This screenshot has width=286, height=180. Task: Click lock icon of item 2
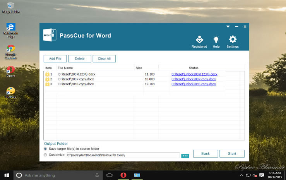pos(47,79)
